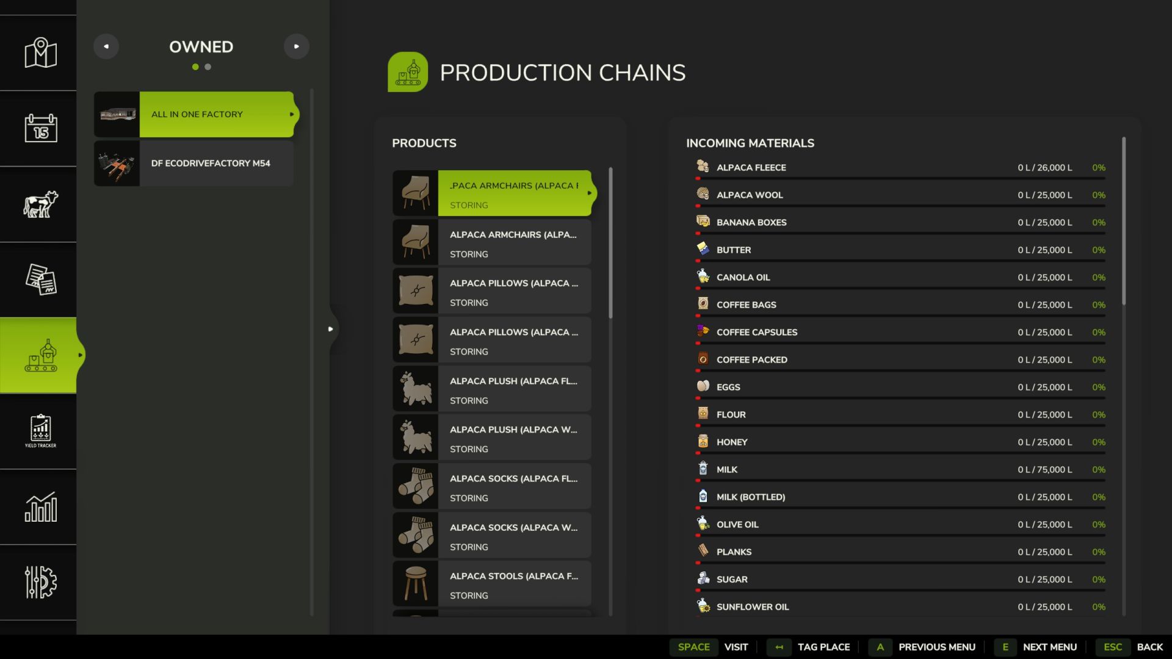Screen dimensions: 1172x659
Task: Go to next category with right arrow
Action: click(x=297, y=46)
